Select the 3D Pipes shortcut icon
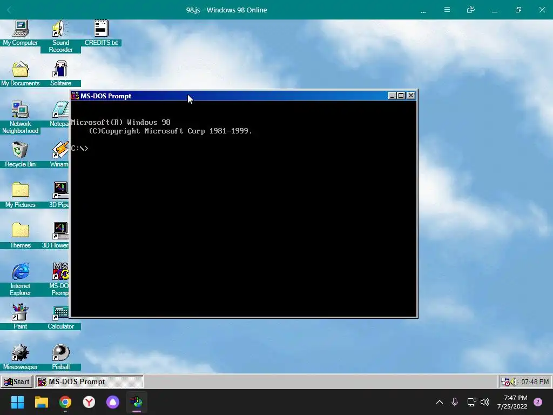 tap(59, 195)
